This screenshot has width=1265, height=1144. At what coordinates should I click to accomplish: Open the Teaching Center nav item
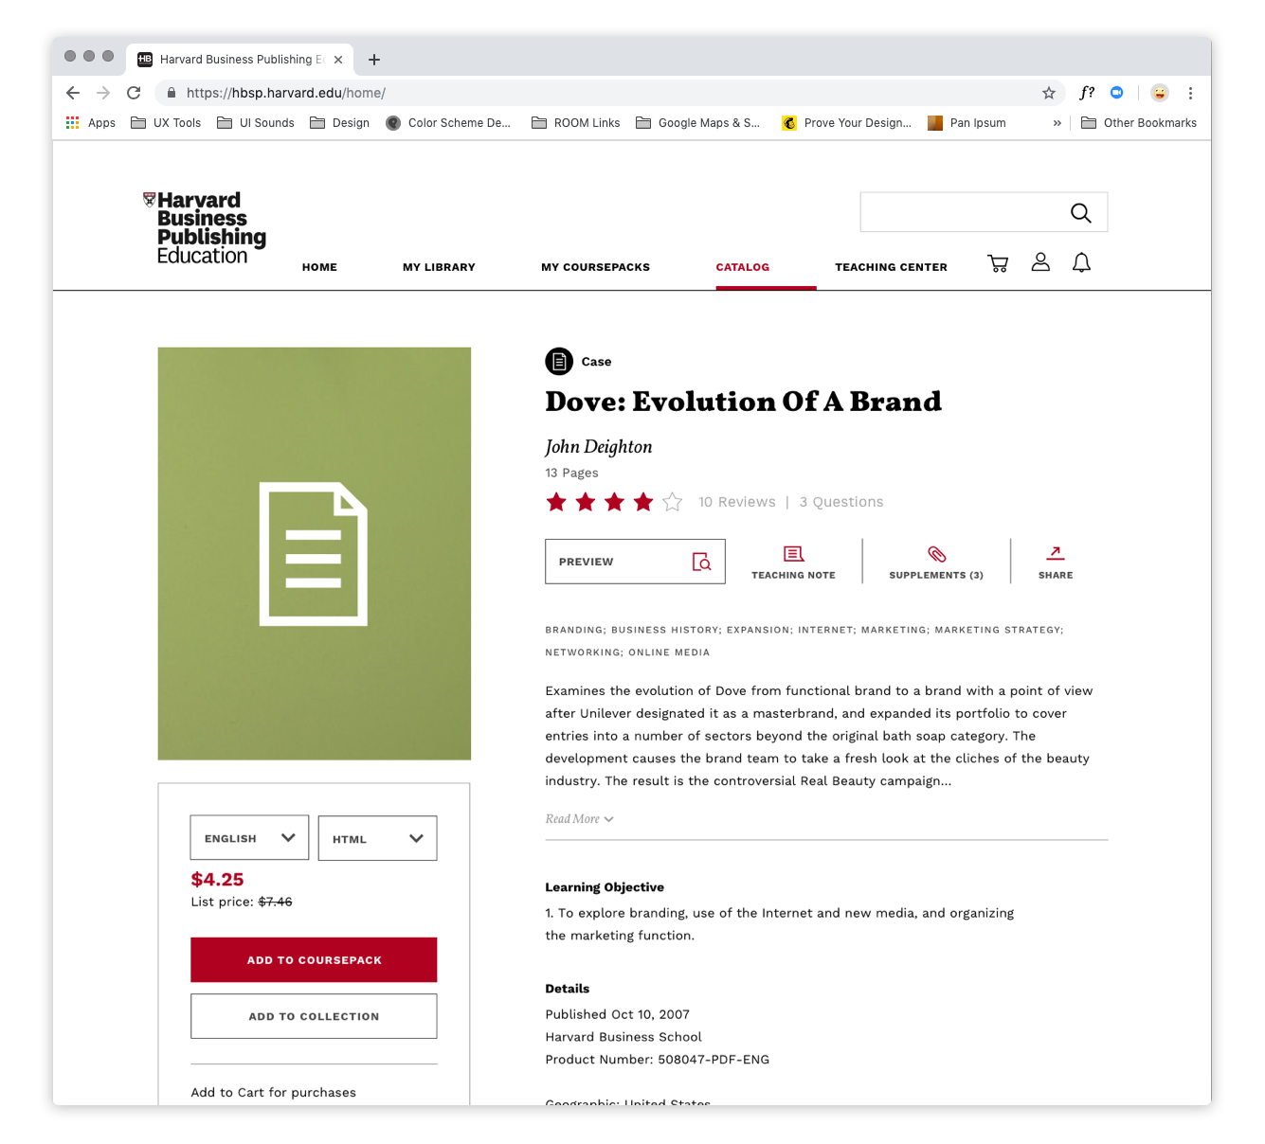click(x=892, y=267)
